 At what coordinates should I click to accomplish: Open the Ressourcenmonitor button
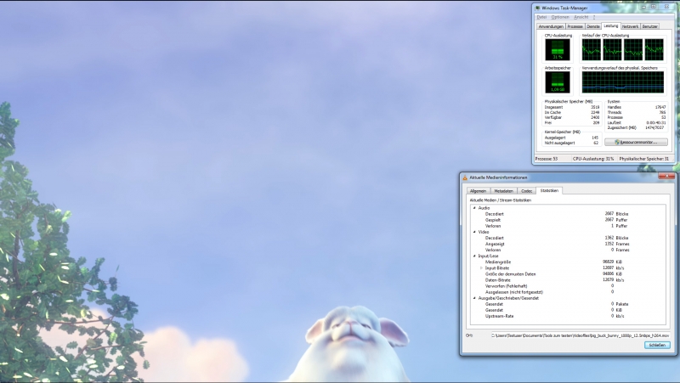click(x=636, y=142)
